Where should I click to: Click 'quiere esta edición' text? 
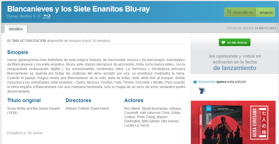(x=231, y=82)
